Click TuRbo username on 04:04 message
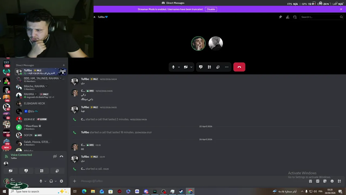This screenshot has height=195, width=346. coord(85,79)
